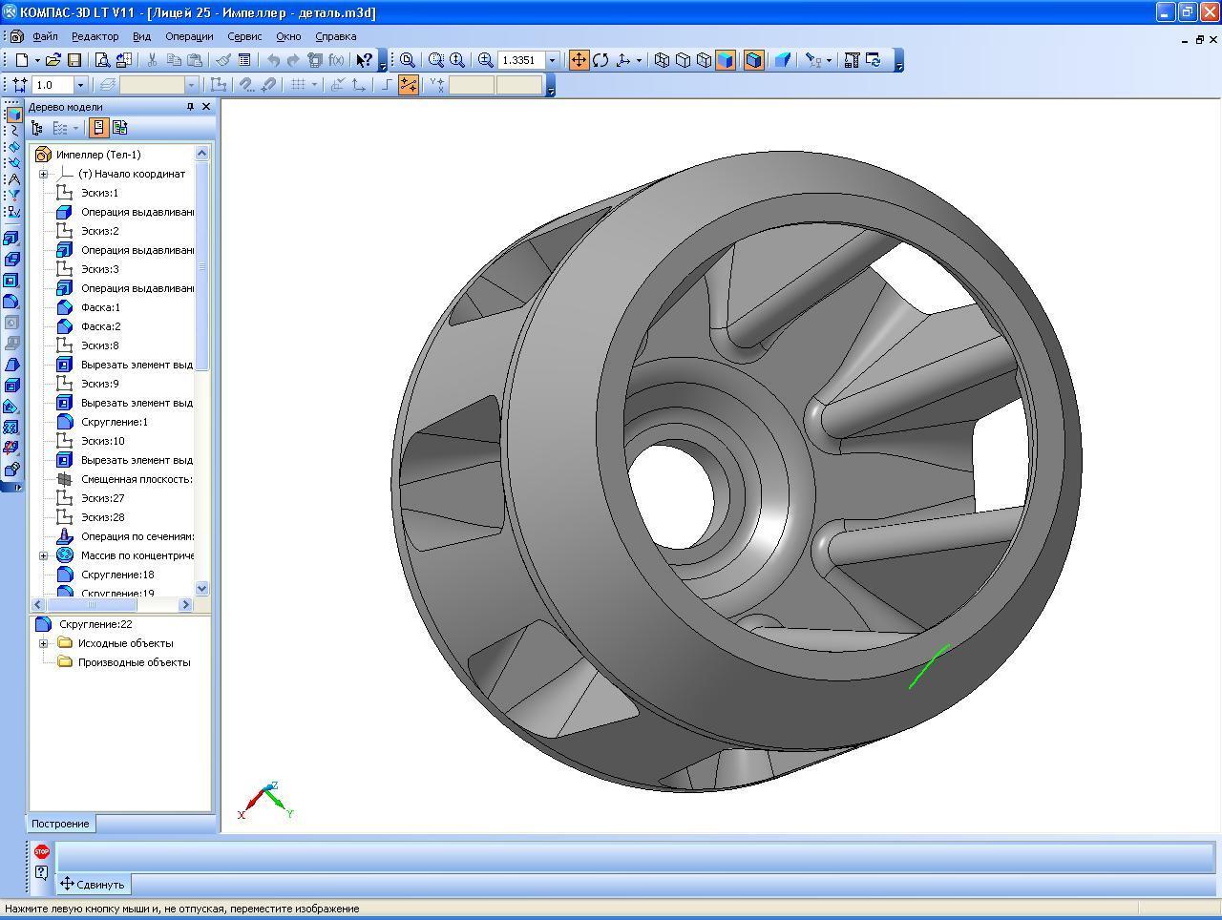
Task: Click the Zoom to window magnifier icon
Action: (436, 60)
